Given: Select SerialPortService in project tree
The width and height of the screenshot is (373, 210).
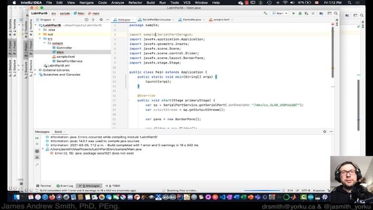Looking at the screenshot, I should click(x=69, y=61).
